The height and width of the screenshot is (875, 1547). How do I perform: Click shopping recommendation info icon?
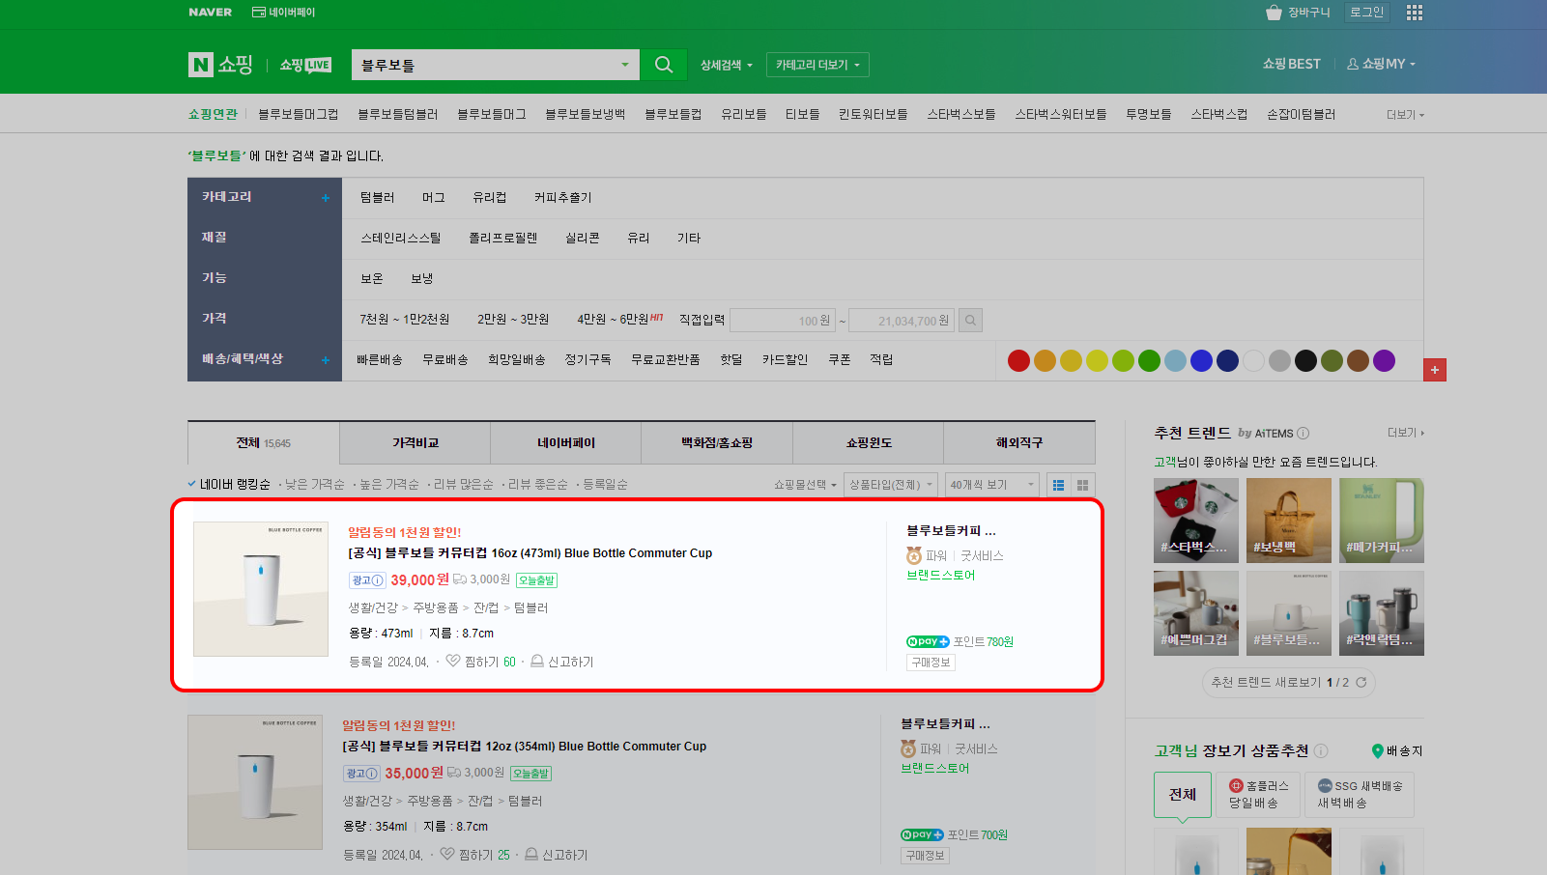click(x=1321, y=751)
